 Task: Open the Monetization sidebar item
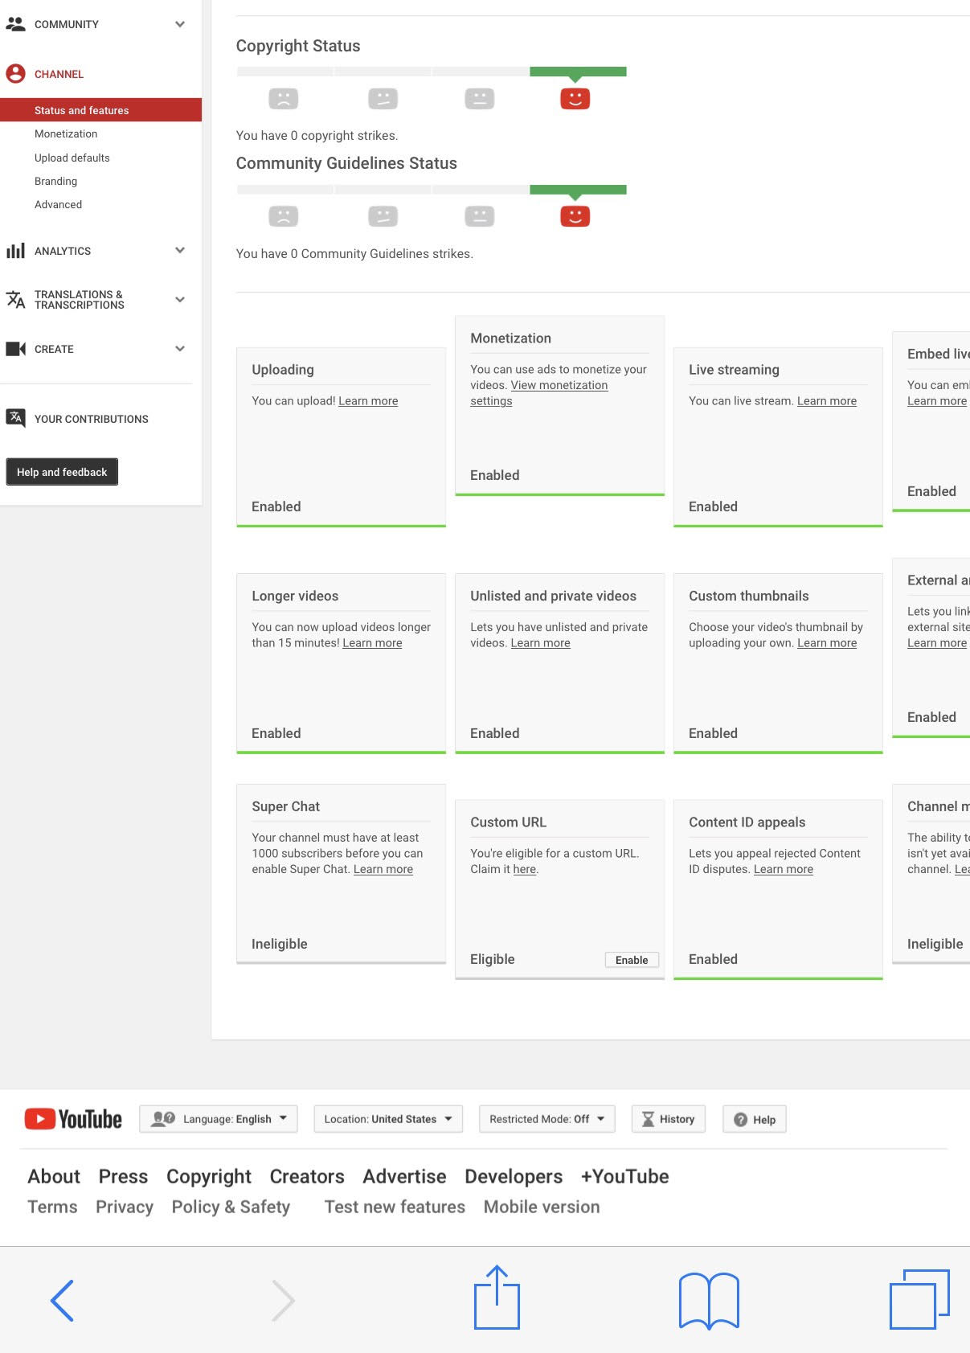pos(66,133)
